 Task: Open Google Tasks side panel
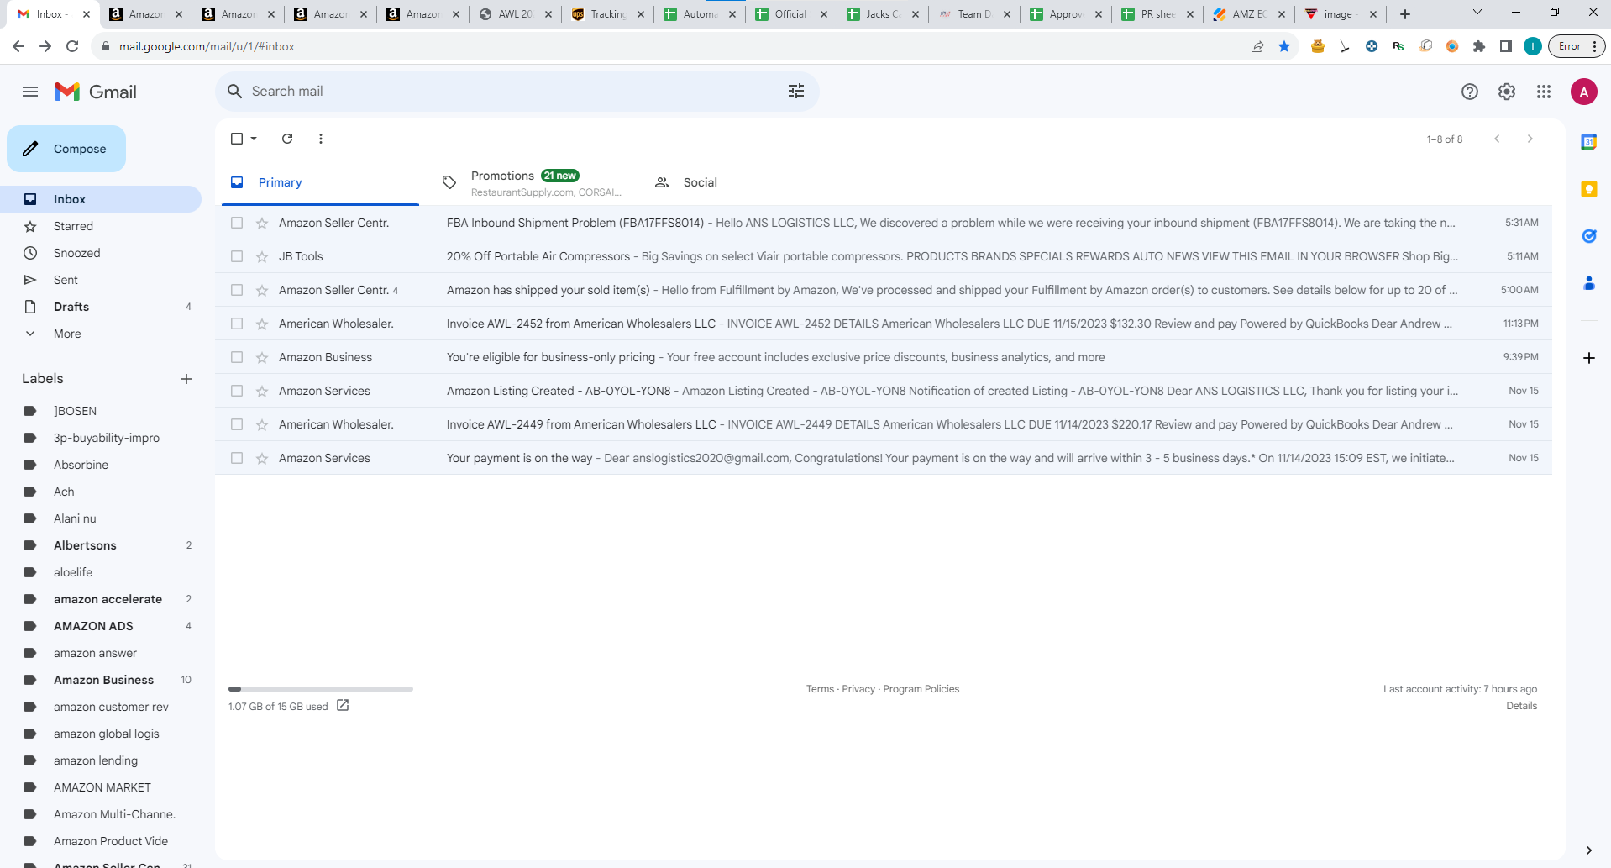1588,236
